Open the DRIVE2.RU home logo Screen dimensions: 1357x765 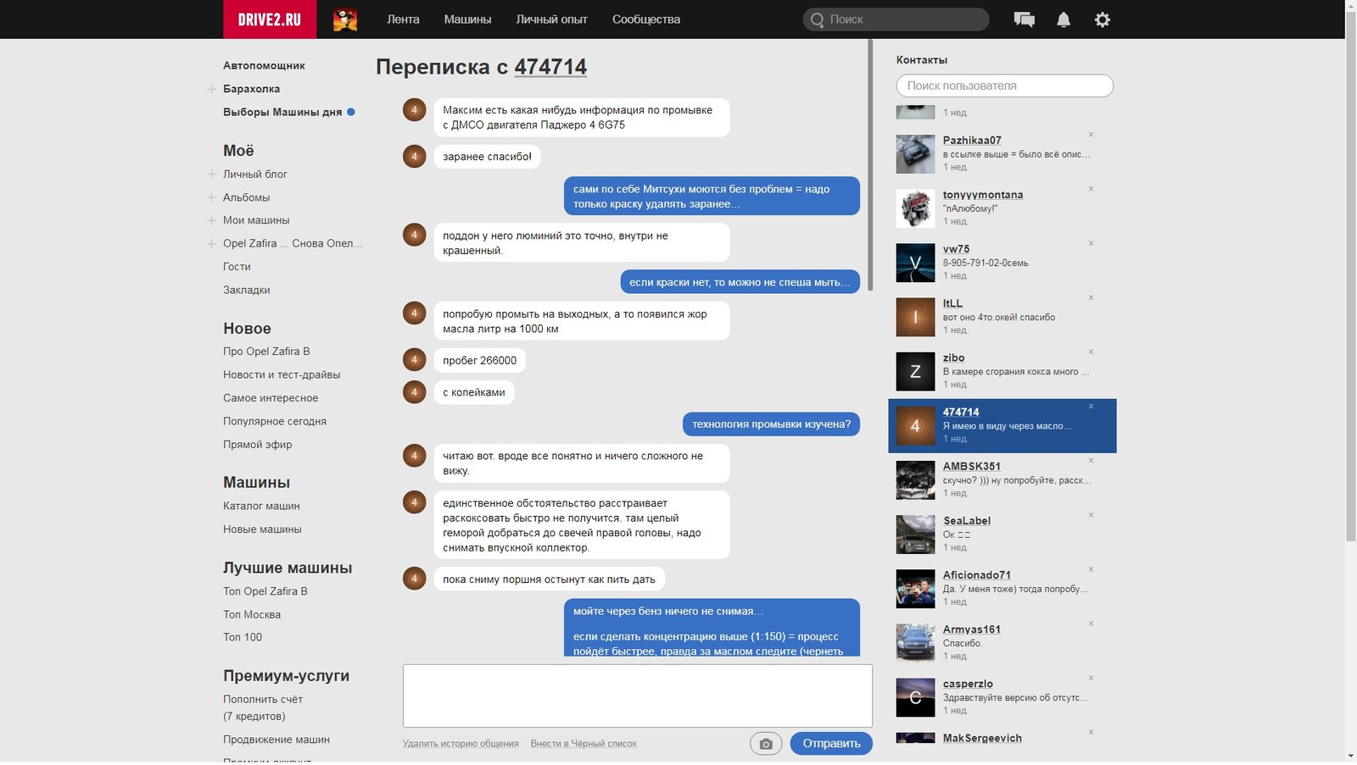(270, 19)
